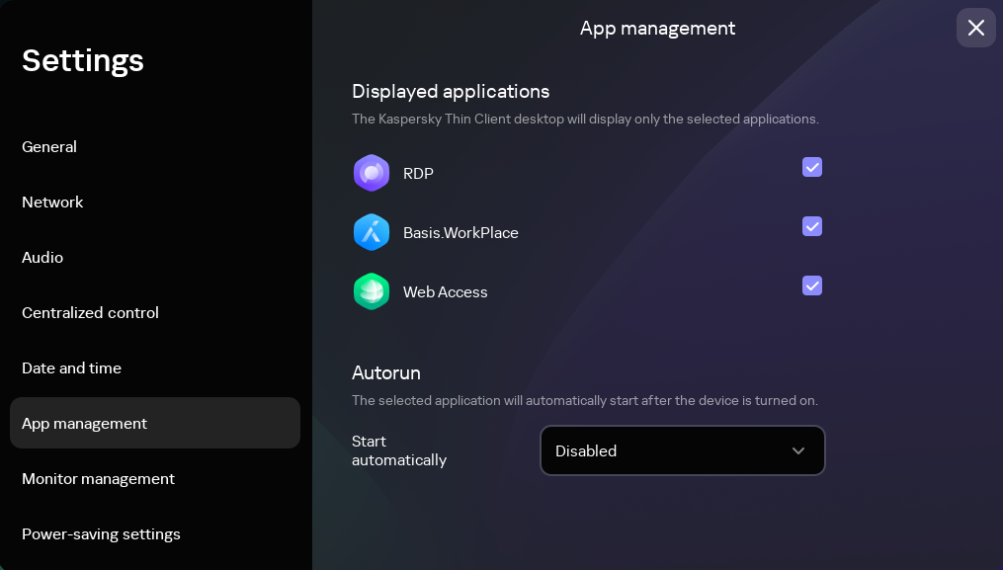1003x570 pixels.
Task: Open Power-saving settings
Action: pyautogui.click(x=101, y=533)
